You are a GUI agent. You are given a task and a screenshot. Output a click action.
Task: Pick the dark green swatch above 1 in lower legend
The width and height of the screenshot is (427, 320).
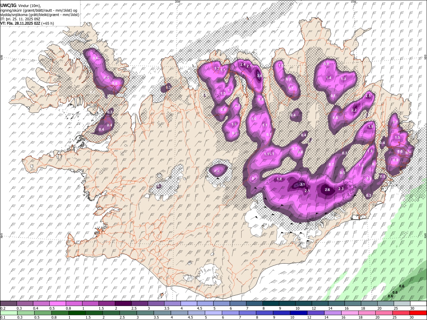(x=77, y=313)
